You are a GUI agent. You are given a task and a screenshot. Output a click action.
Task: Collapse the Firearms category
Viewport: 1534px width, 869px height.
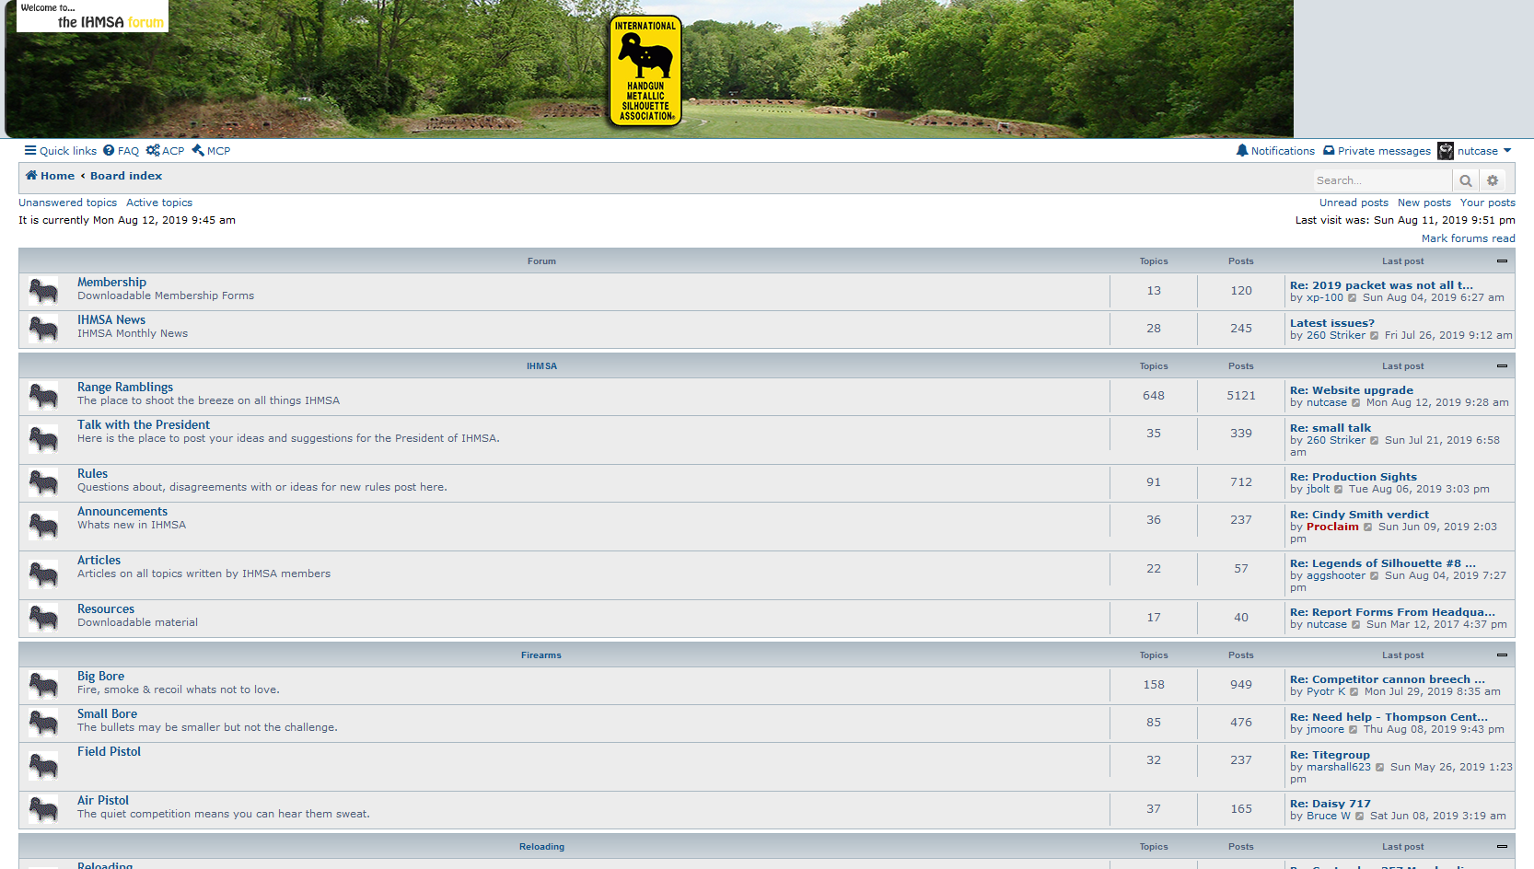(1502, 655)
